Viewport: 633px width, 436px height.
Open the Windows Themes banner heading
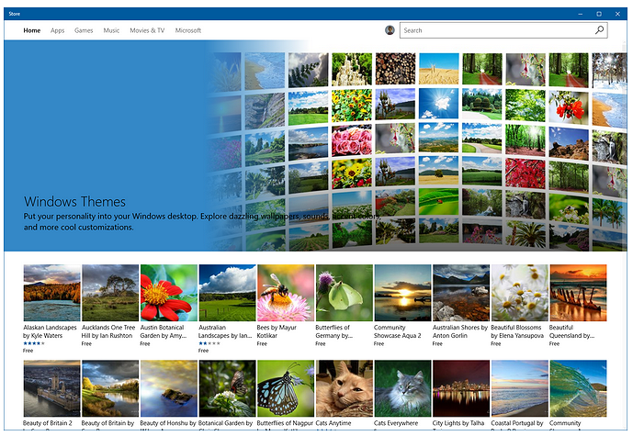pos(74,201)
